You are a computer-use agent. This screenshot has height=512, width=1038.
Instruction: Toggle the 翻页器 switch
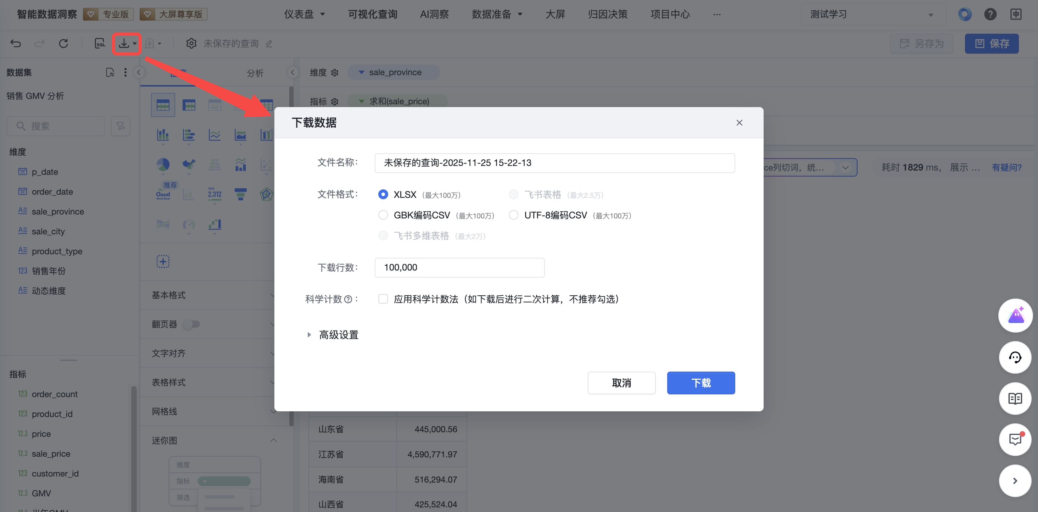[x=192, y=324]
